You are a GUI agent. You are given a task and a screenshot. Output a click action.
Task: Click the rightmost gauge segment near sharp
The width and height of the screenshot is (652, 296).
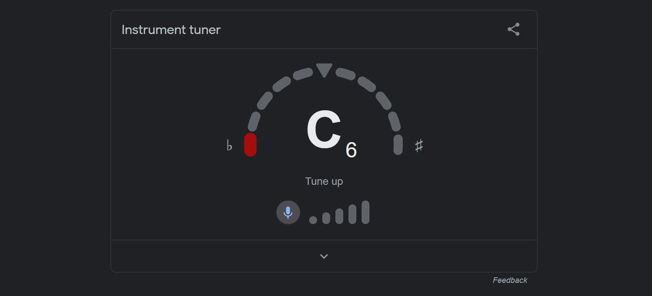point(398,144)
